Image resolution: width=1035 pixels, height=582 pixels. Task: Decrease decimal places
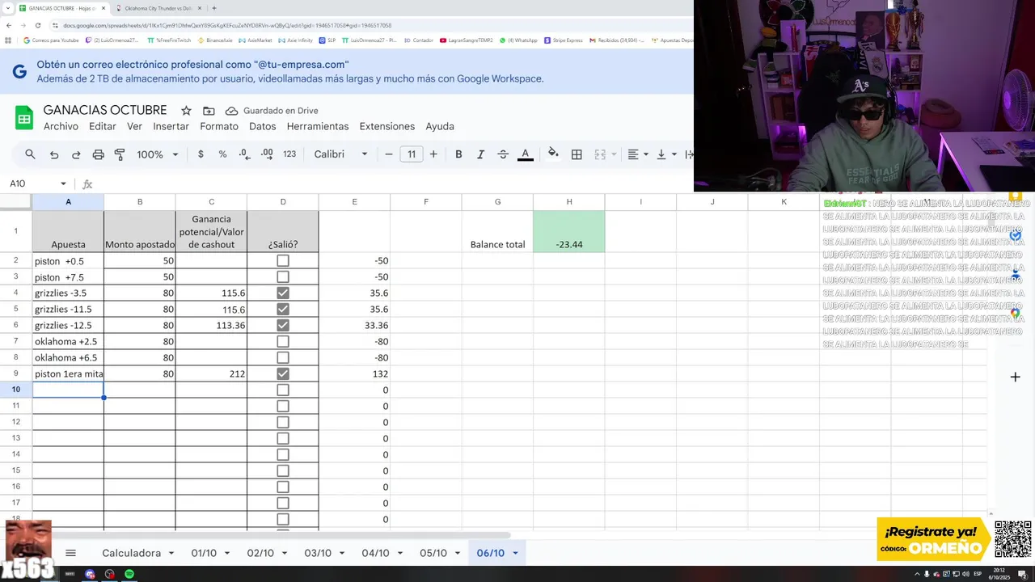pos(244,154)
